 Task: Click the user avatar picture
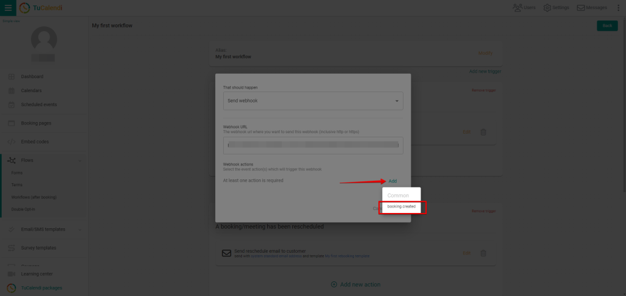click(x=44, y=40)
